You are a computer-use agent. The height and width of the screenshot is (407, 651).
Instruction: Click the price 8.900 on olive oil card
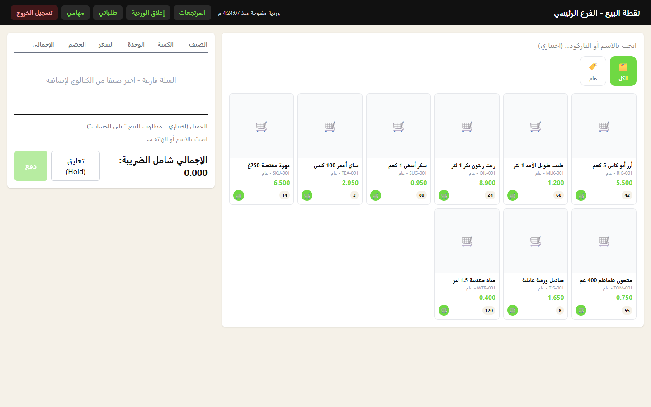point(487,183)
